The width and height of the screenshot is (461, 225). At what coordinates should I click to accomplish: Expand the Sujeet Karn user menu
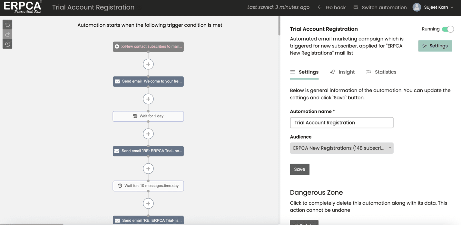coord(439,7)
